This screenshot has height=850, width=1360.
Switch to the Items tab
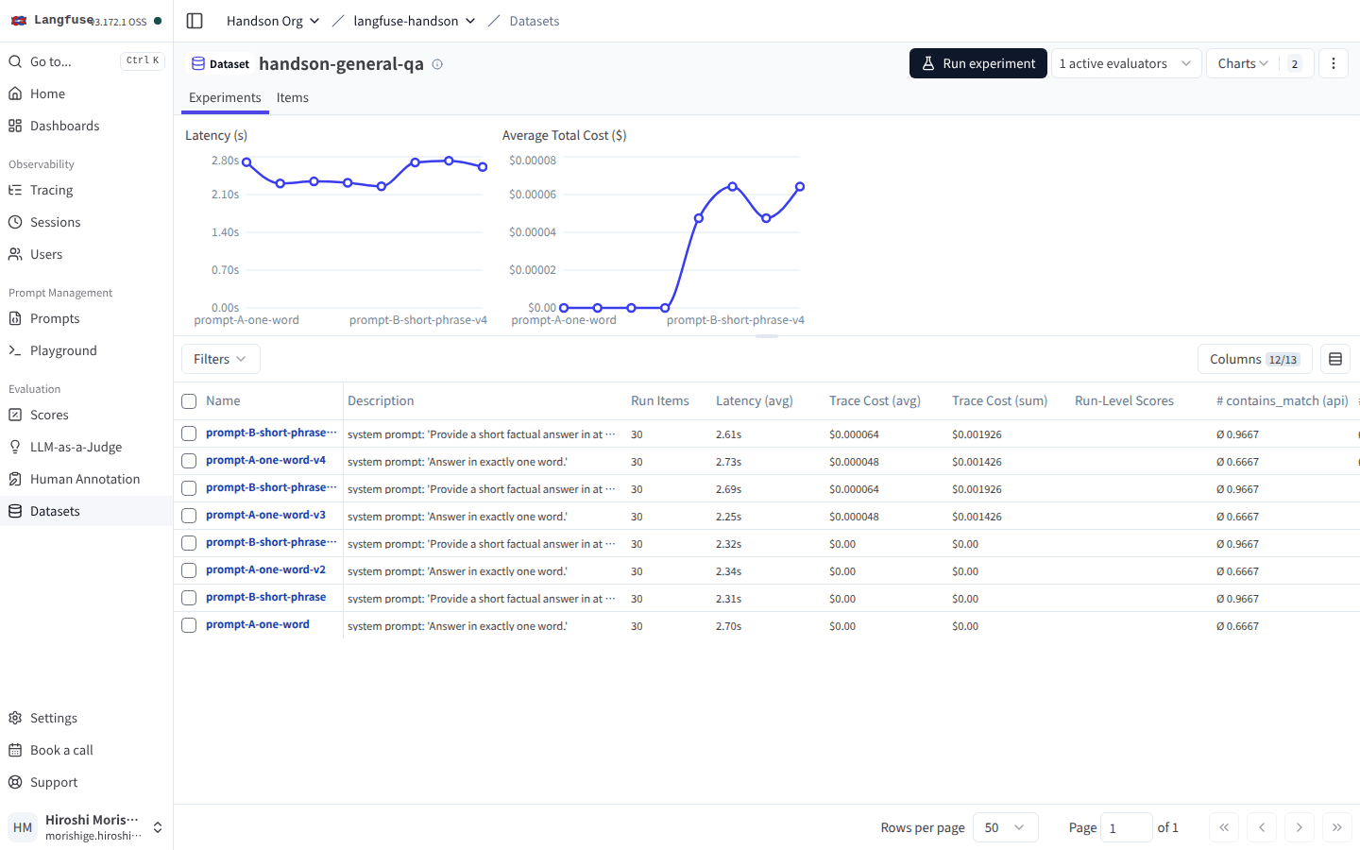[x=293, y=97]
